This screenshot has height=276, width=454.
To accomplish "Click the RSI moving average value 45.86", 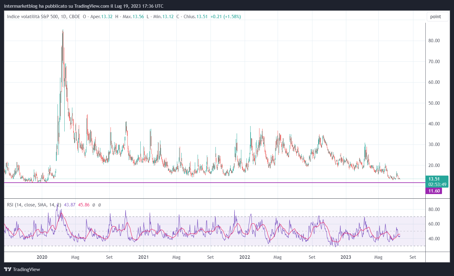I will tap(84, 205).
